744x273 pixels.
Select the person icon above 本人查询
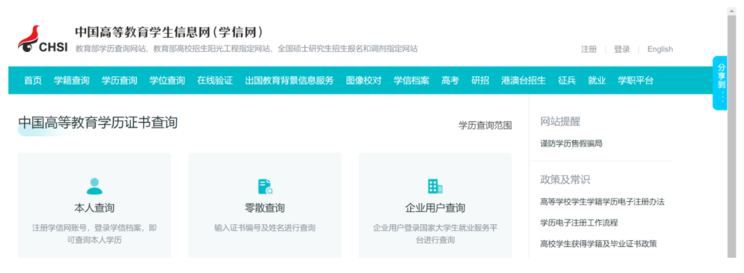94,186
